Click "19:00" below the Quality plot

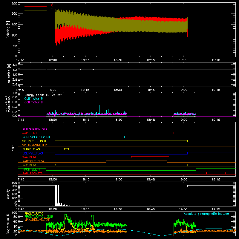(x=183, y=209)
